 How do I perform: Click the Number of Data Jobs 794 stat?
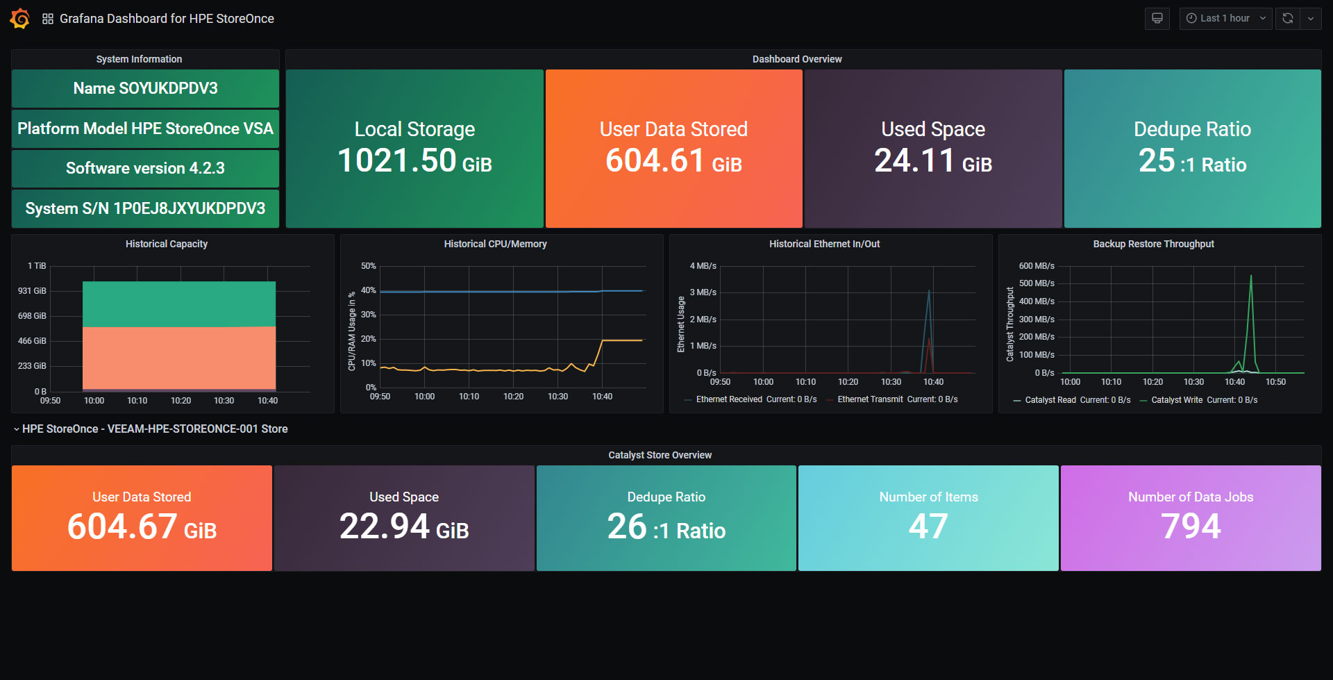(x=1191, y=518)
